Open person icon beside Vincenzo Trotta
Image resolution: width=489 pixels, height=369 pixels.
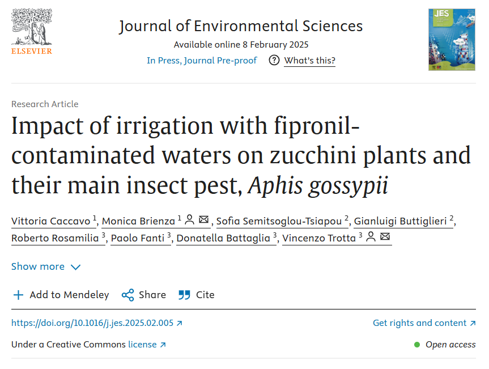click(x=371, y=236)
